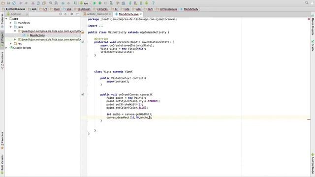Select the ejemplocanvas breadcrumb
The width and height of the screenshot is (315, 177).
click(166, 9)
